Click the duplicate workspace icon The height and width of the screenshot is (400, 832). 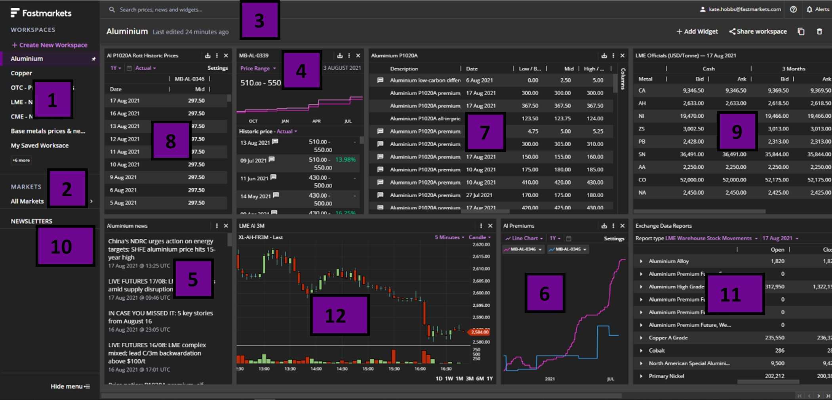[801, 31]
